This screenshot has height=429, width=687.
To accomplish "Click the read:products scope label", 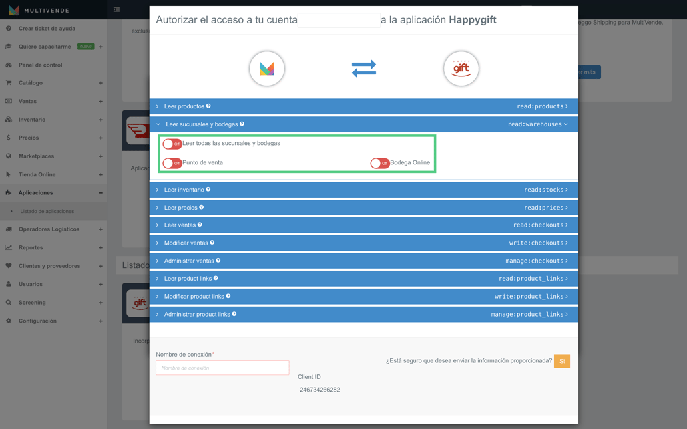I will pyautogui.click(x=540, y=106).
